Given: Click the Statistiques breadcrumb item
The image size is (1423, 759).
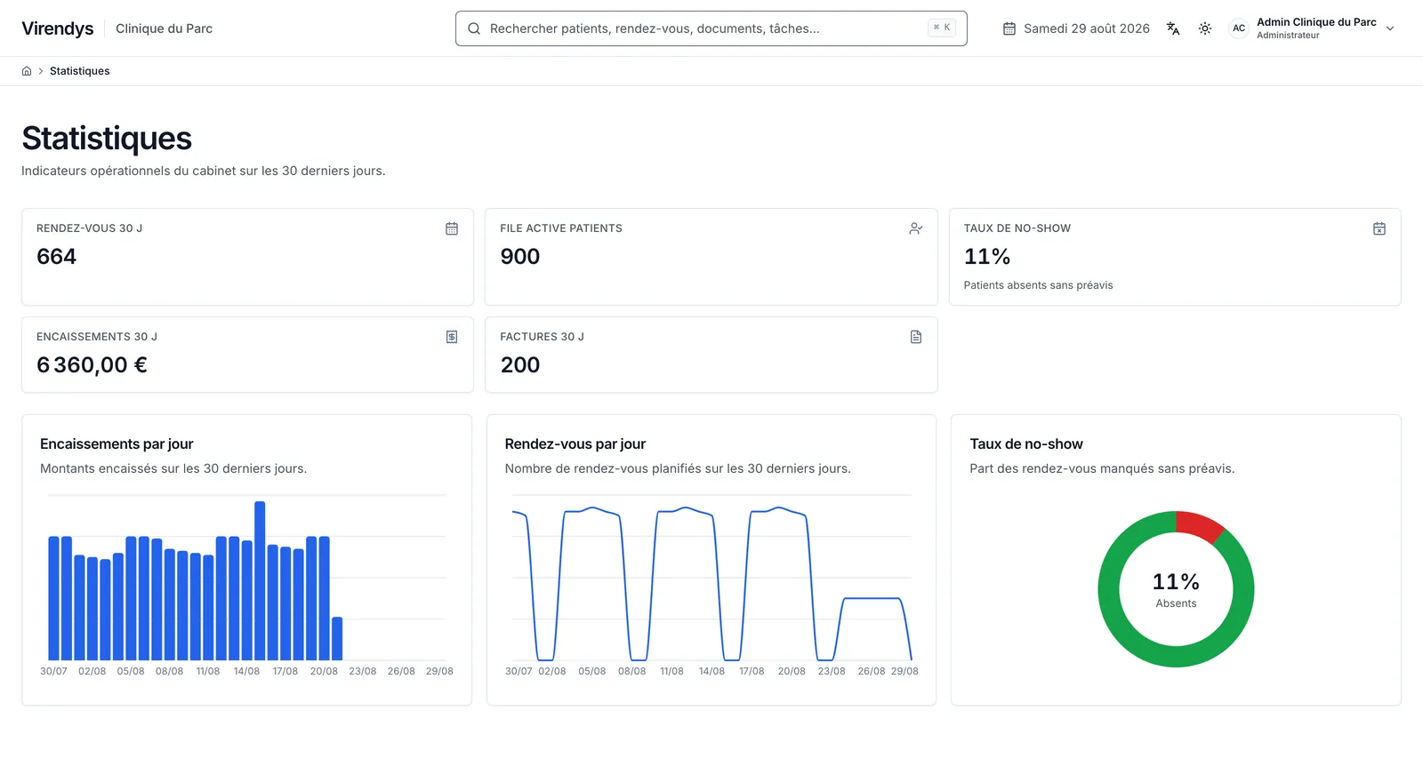Looking at the screenshot, I should pos(80,71).
